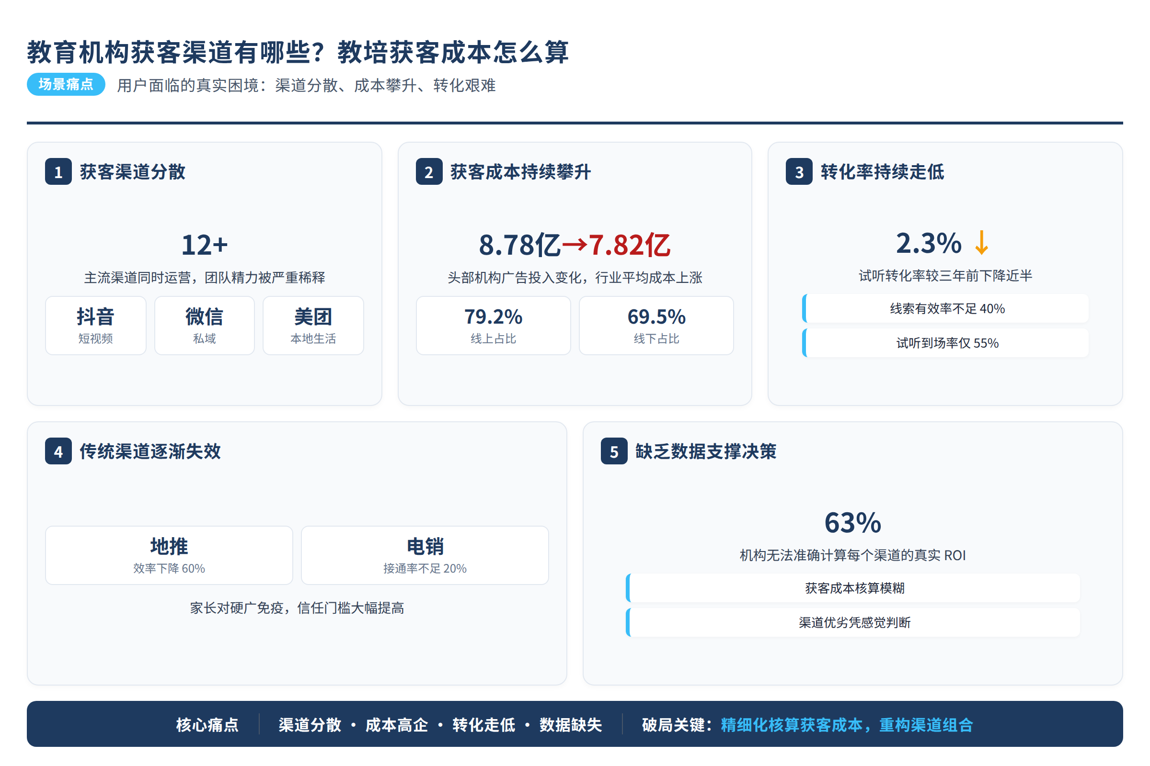Screen dimensions: 1150x766
Task: Click the 场景痛点 badge
Action: tap(66, 85)
